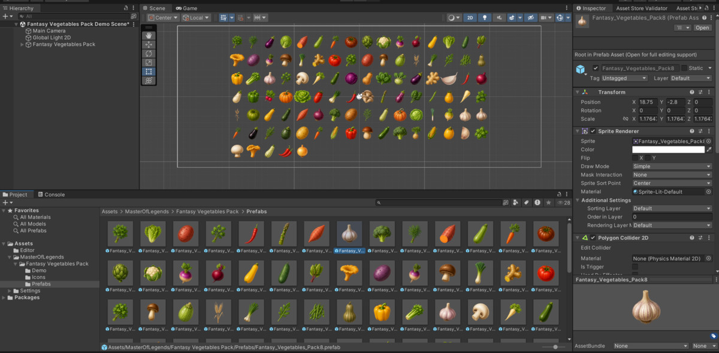This screenshot has height=353, width=719.
Task: Collapse the Additional Settings foldout
Action: (578, 200)
